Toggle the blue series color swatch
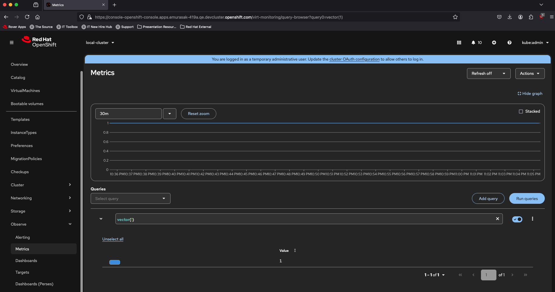The height and width of the screenshot is (292, 555). [x=115, y=262]
